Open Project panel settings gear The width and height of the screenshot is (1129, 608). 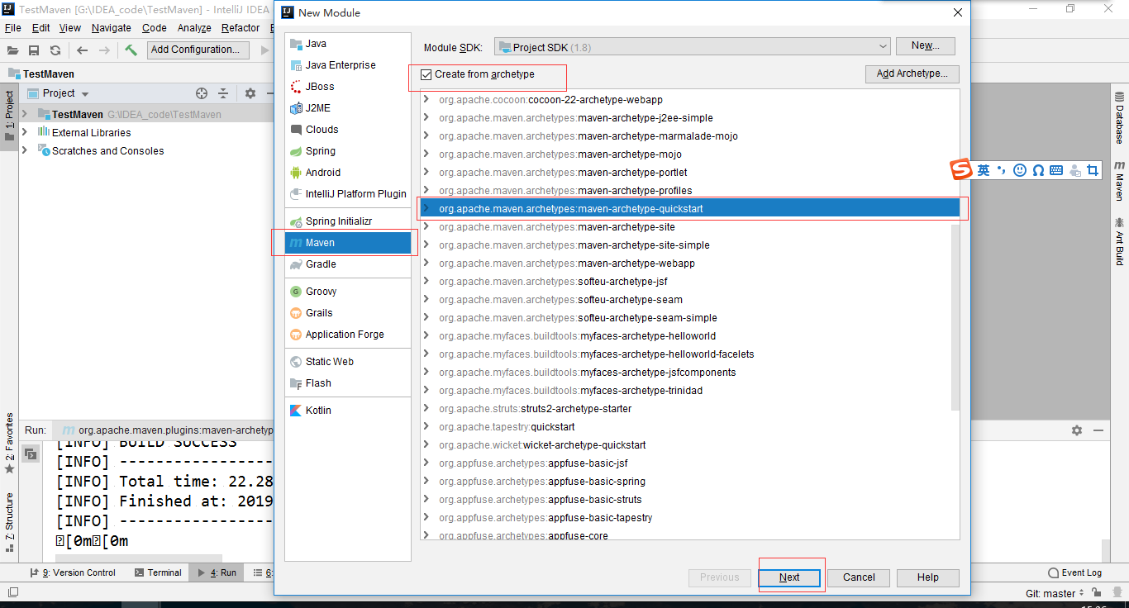[250, 93]
